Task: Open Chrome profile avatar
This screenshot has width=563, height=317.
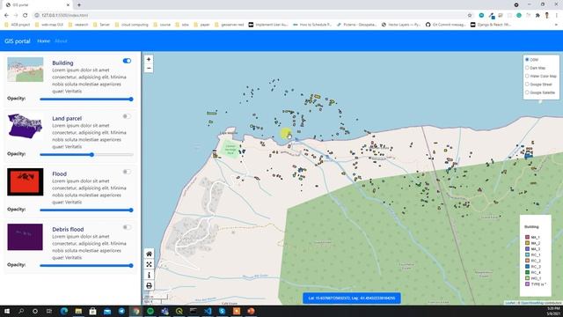Action: (547, 15)
